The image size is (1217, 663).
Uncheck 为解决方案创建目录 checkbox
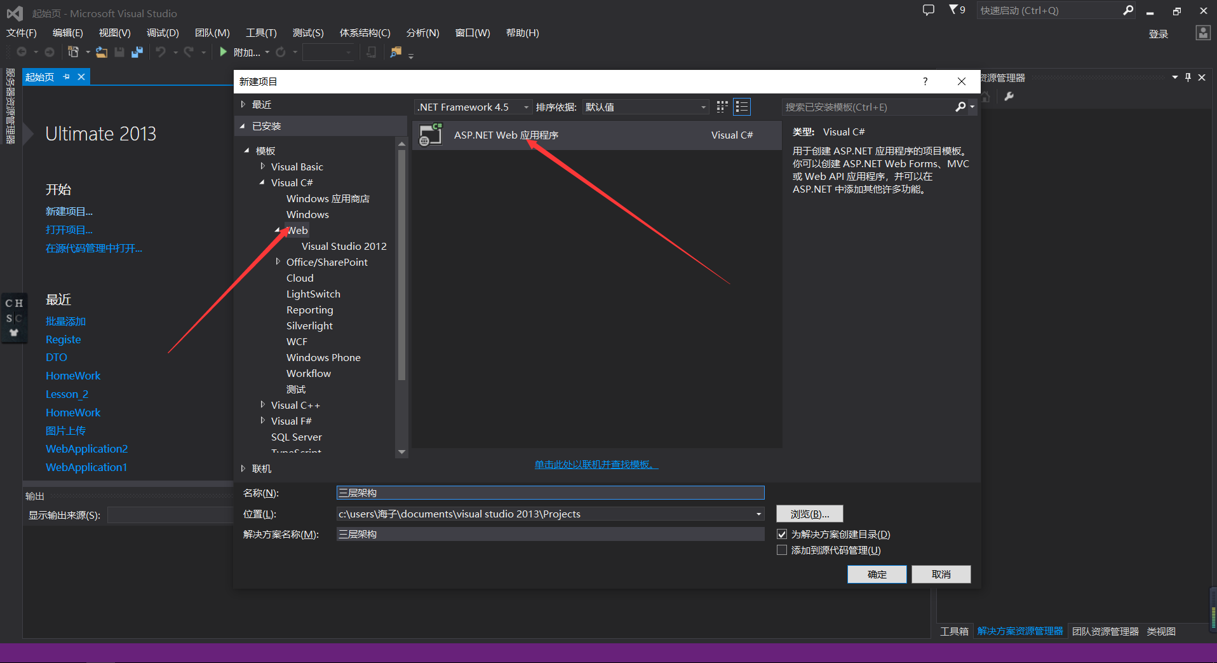pyautogui.click(x=782, y=534)
